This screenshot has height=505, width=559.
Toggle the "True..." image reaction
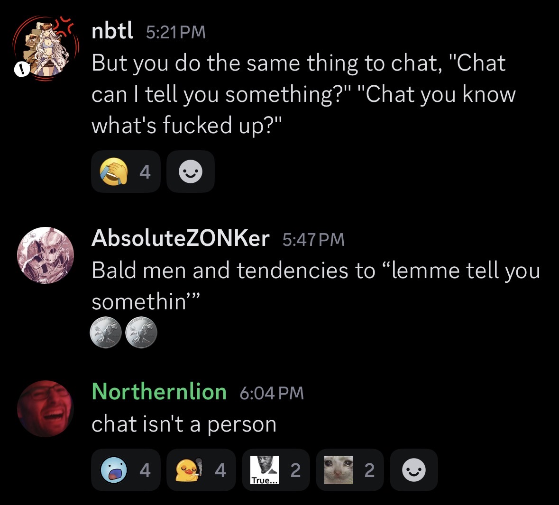pos(275,470)
